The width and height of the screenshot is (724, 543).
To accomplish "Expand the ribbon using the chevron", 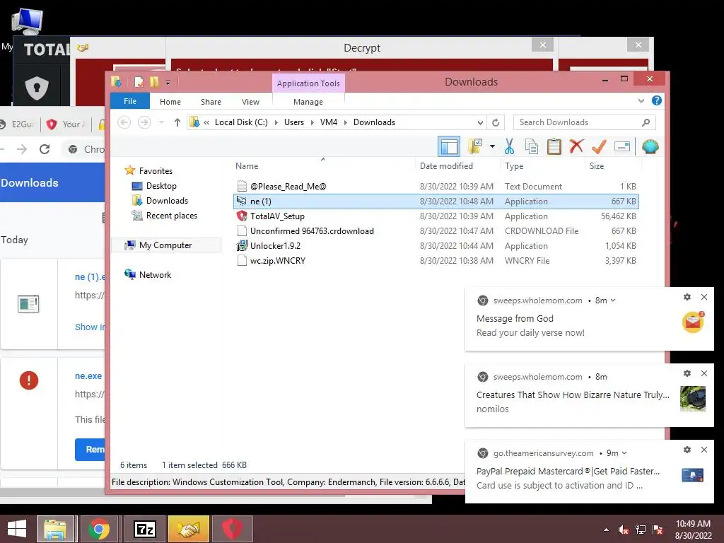I will click(x=641, y=100).
